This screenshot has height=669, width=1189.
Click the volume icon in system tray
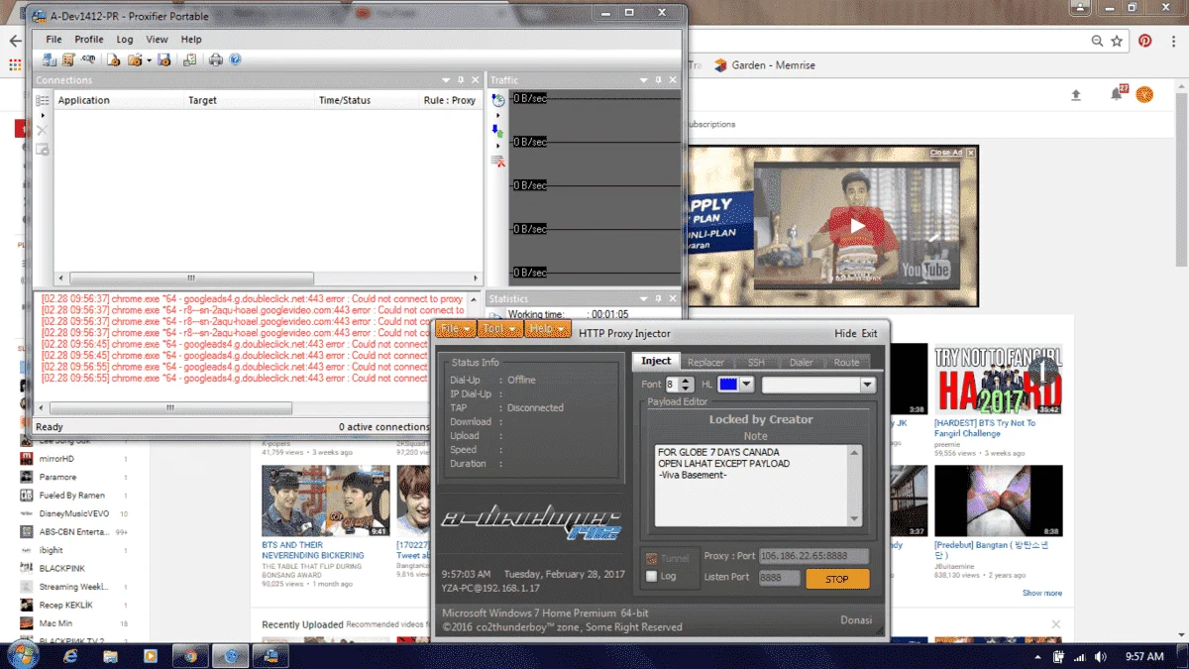(1099, 656)
